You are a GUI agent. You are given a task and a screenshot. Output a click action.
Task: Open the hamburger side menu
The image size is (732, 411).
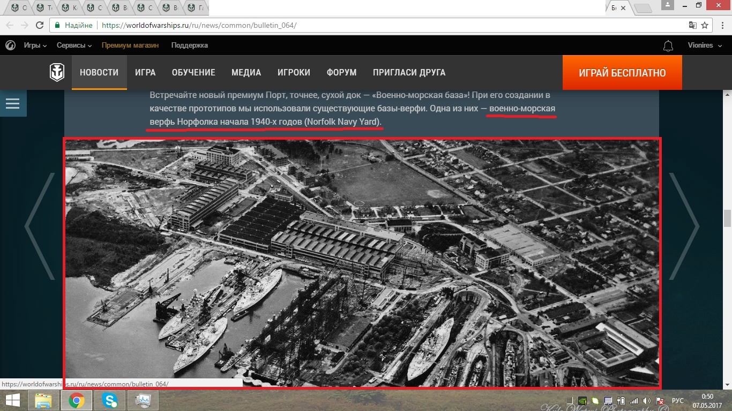click(x=12, y=103)
